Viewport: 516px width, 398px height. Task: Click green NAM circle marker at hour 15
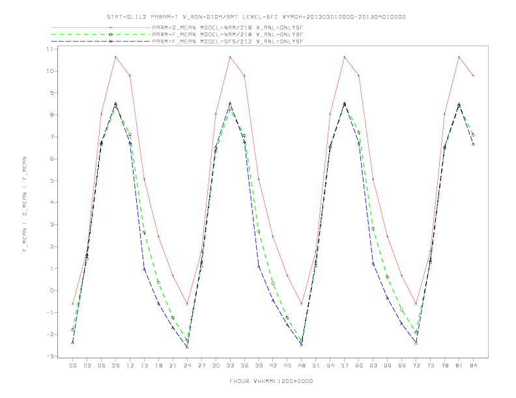click(144, 232)
